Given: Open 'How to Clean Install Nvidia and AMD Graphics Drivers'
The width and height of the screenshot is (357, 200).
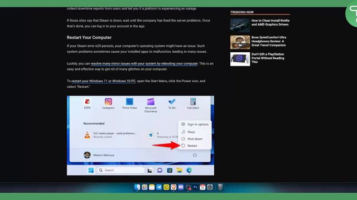Looking at the screenshot, I should (271, 22).
